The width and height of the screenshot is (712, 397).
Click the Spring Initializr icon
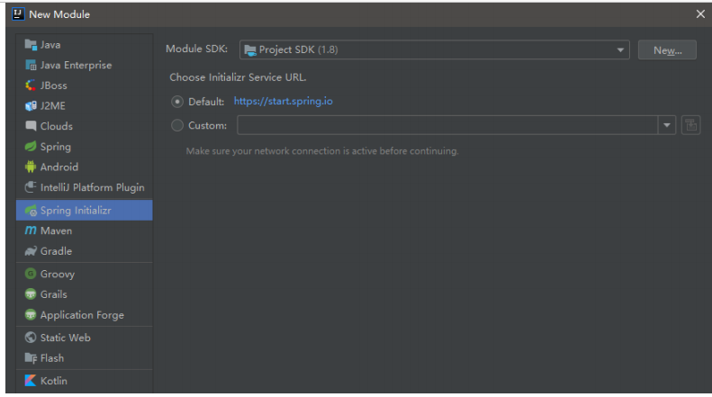tap(31, 211)
